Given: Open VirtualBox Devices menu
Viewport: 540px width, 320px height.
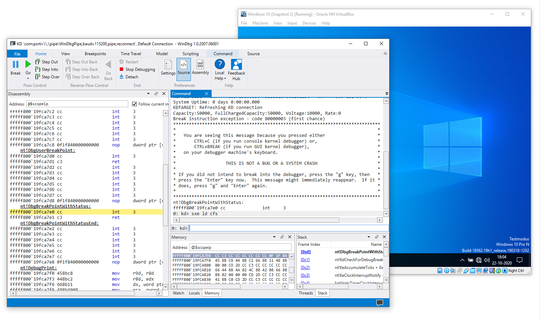Looking at the screenshot, I should tap(309, 23).
